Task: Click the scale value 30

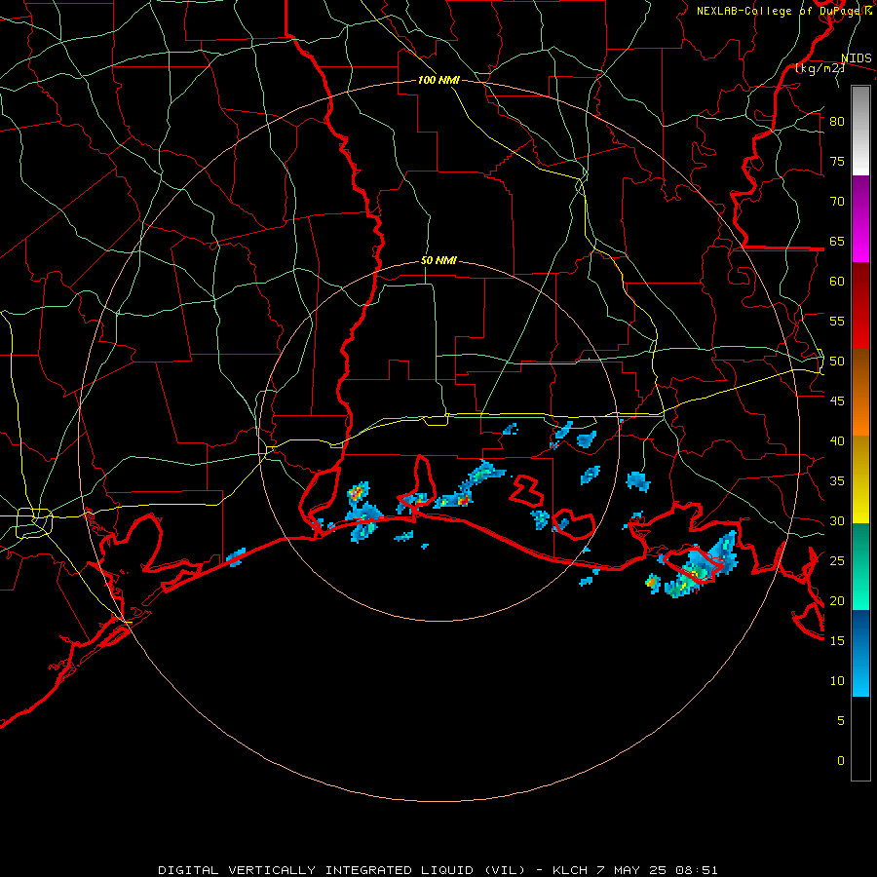Action: 837,520
